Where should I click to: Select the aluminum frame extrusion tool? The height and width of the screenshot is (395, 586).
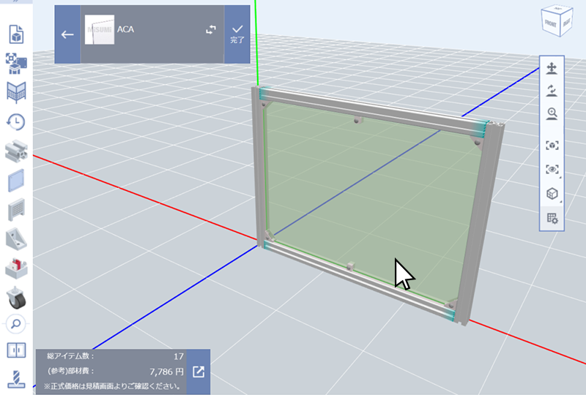pos(15,151)
